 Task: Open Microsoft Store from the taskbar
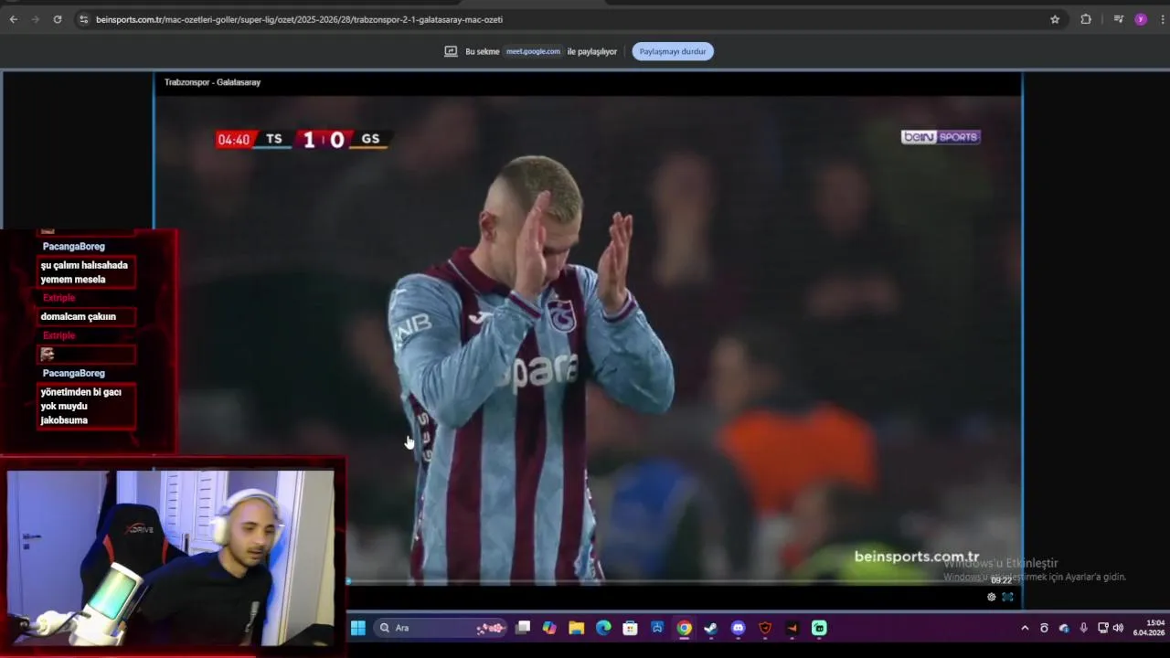coord(630,628)
